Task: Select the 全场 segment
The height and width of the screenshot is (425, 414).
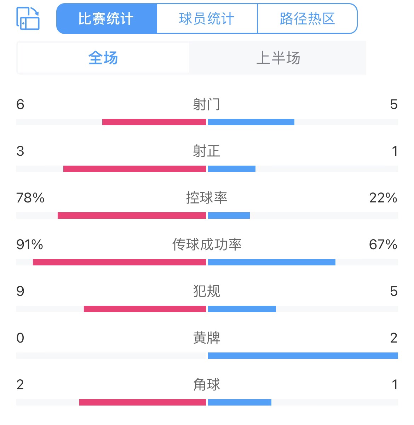Action: pos(103,58)
